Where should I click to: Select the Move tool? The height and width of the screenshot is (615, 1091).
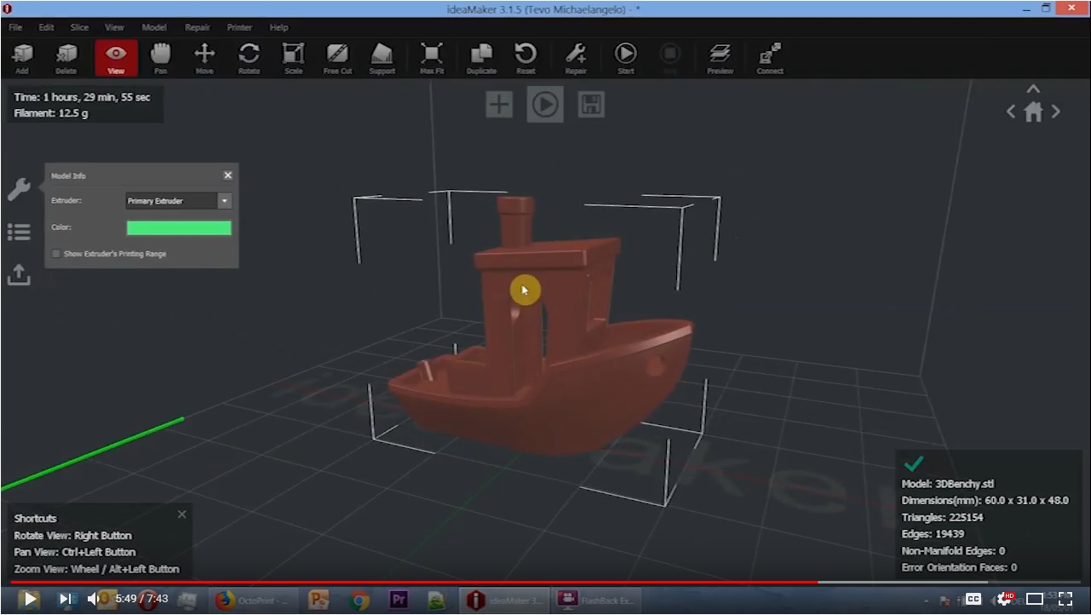(x=204, y=58)
